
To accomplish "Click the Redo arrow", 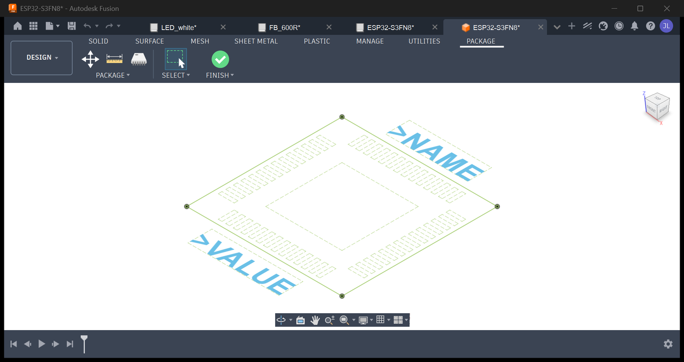I will pyautogui.click(x=109, y=26).
